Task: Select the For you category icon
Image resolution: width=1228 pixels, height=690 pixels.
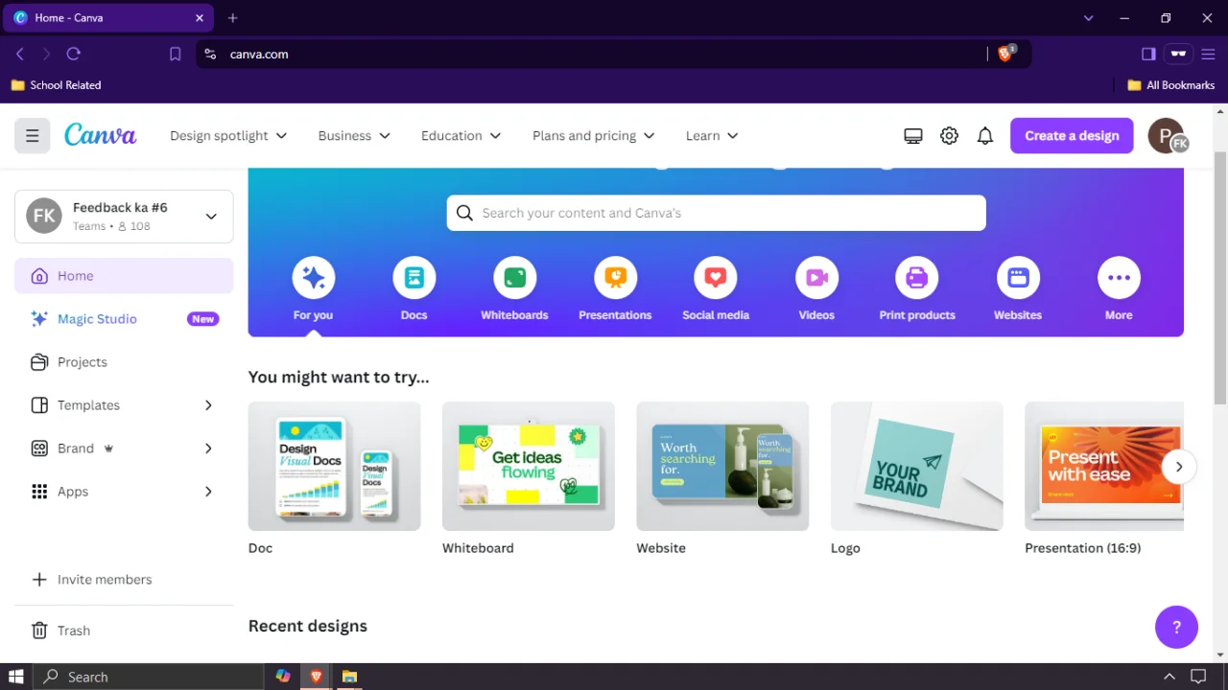Action: tap(314, 278)
